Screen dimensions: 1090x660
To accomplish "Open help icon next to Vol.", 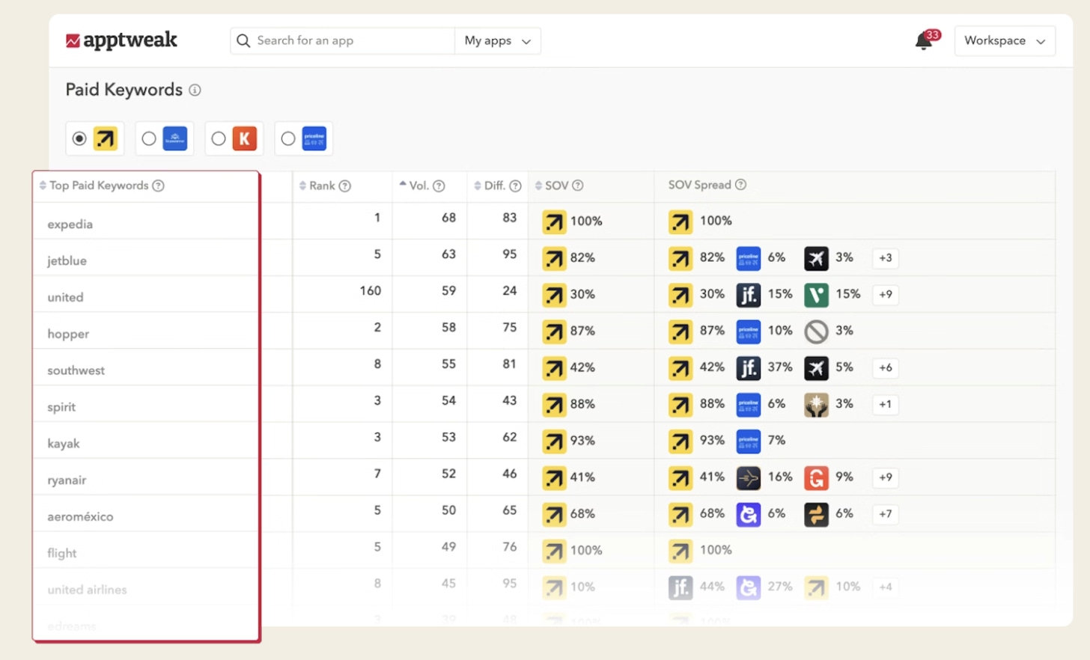I will (439, 186).
